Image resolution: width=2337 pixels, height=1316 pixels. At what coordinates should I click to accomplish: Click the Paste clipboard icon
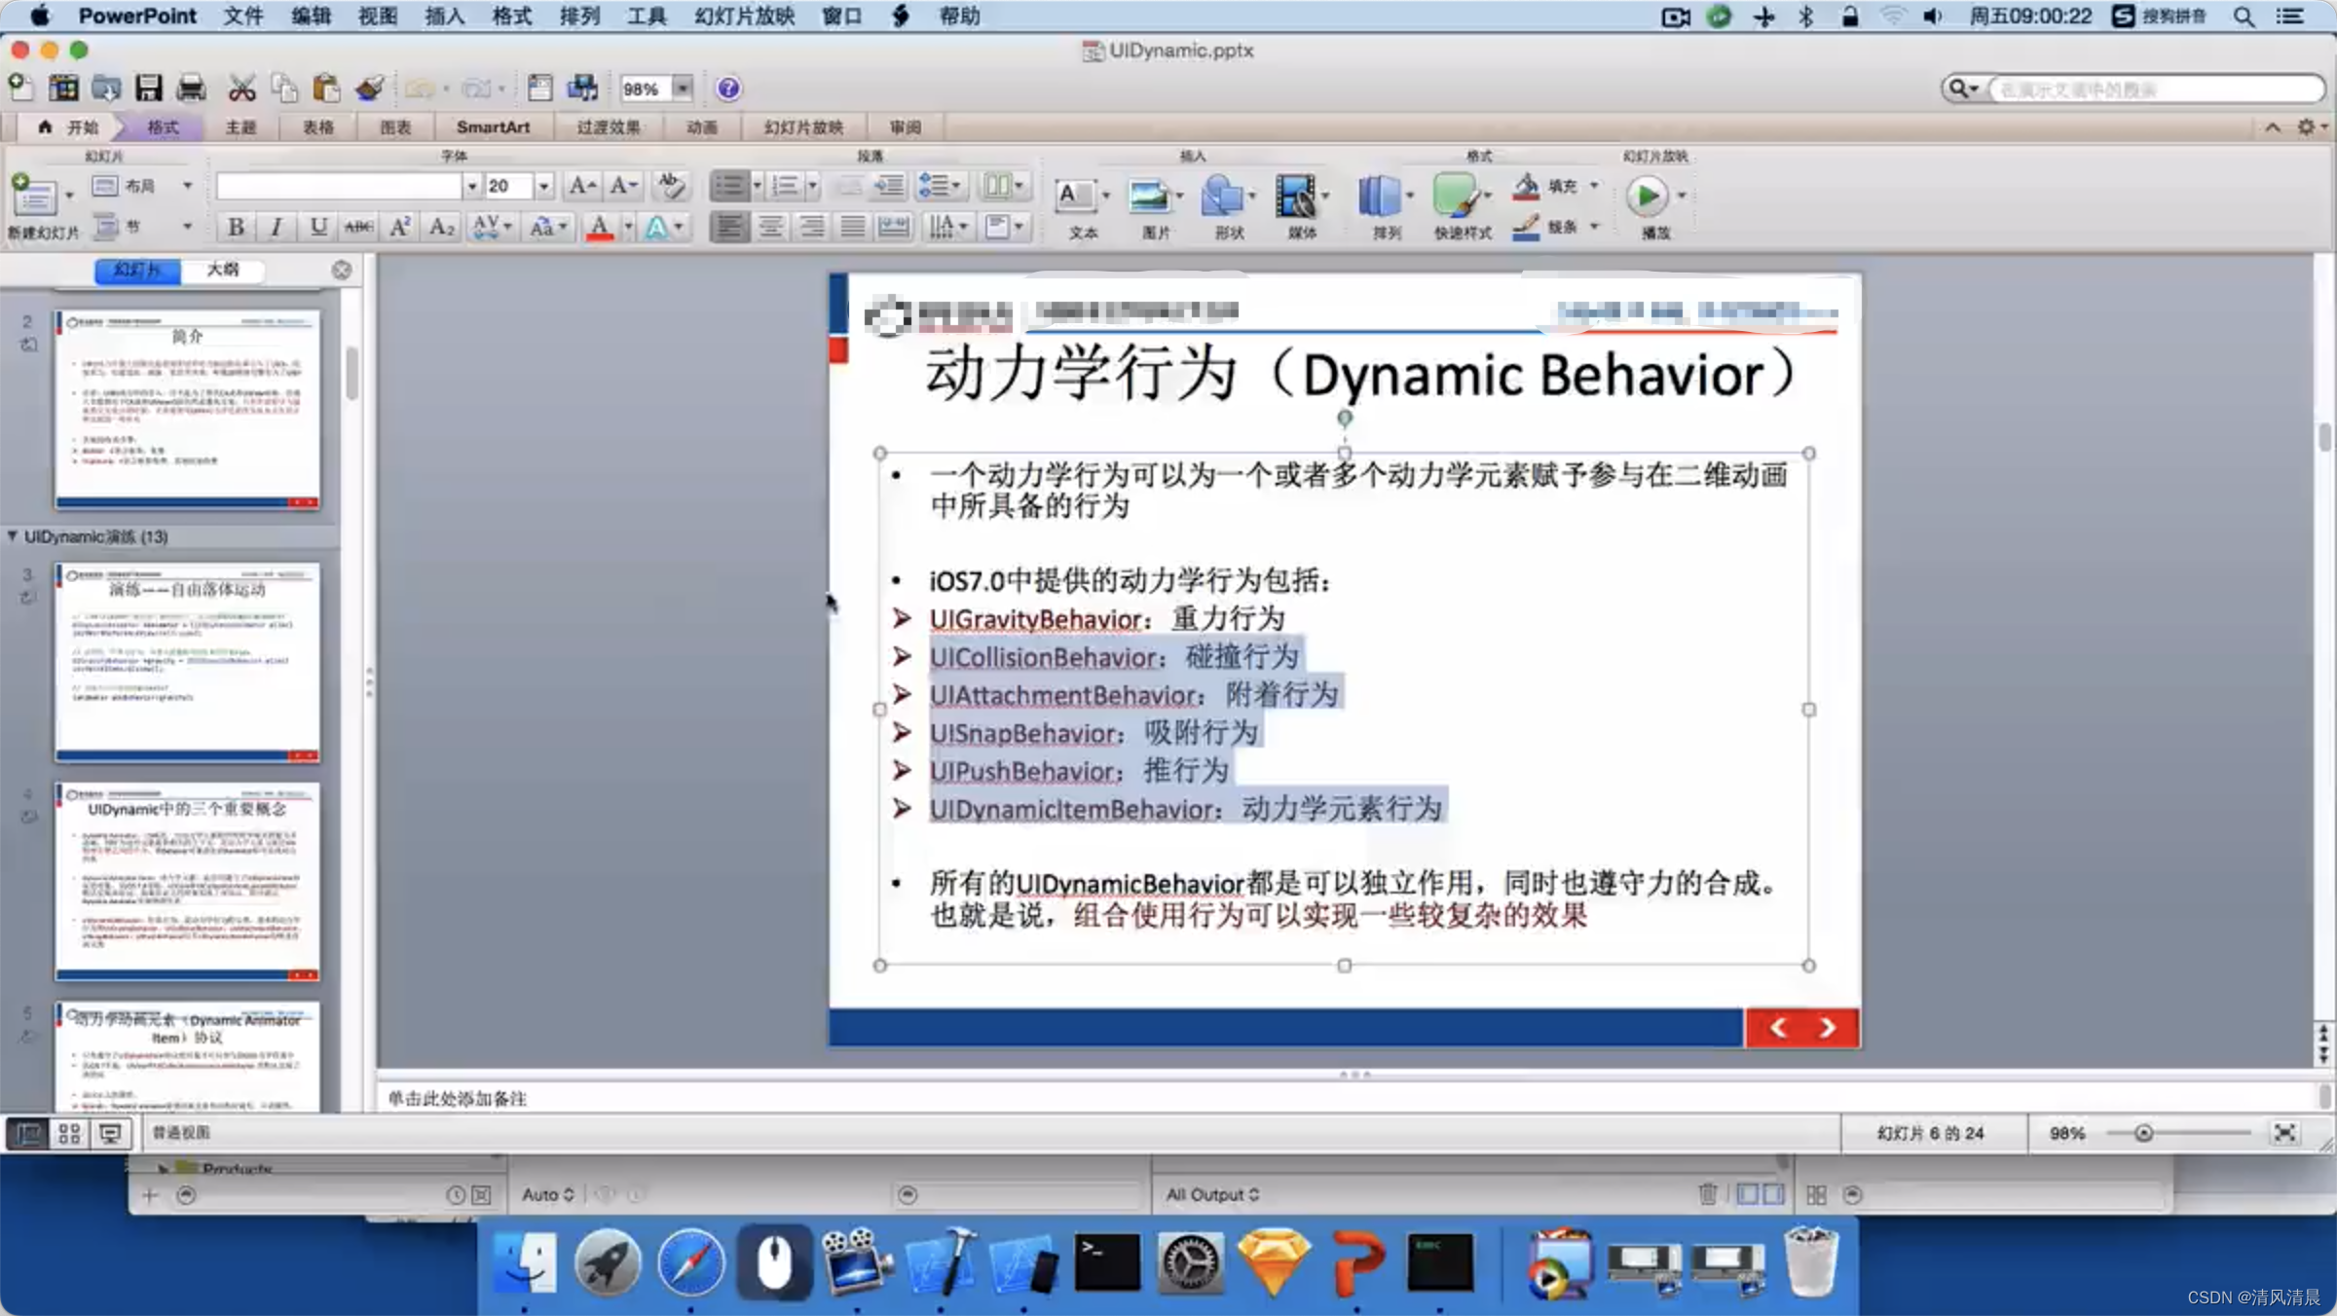tap(325, 88)
